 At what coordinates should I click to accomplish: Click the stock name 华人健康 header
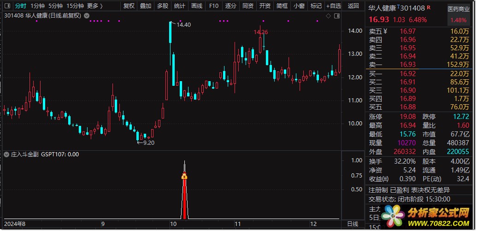click(x=383, y=8)
